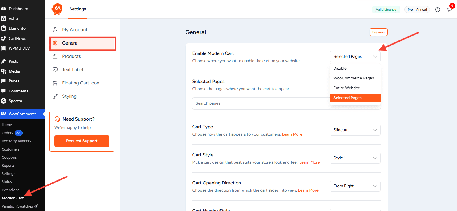Click the 279 orders count badge

19,133
